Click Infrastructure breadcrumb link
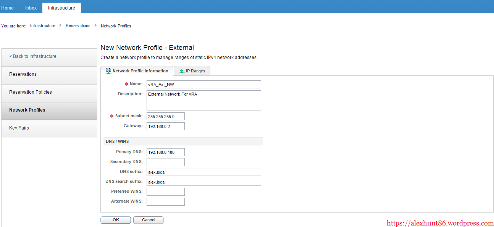494x227 pixels. [x=43, y=26]
